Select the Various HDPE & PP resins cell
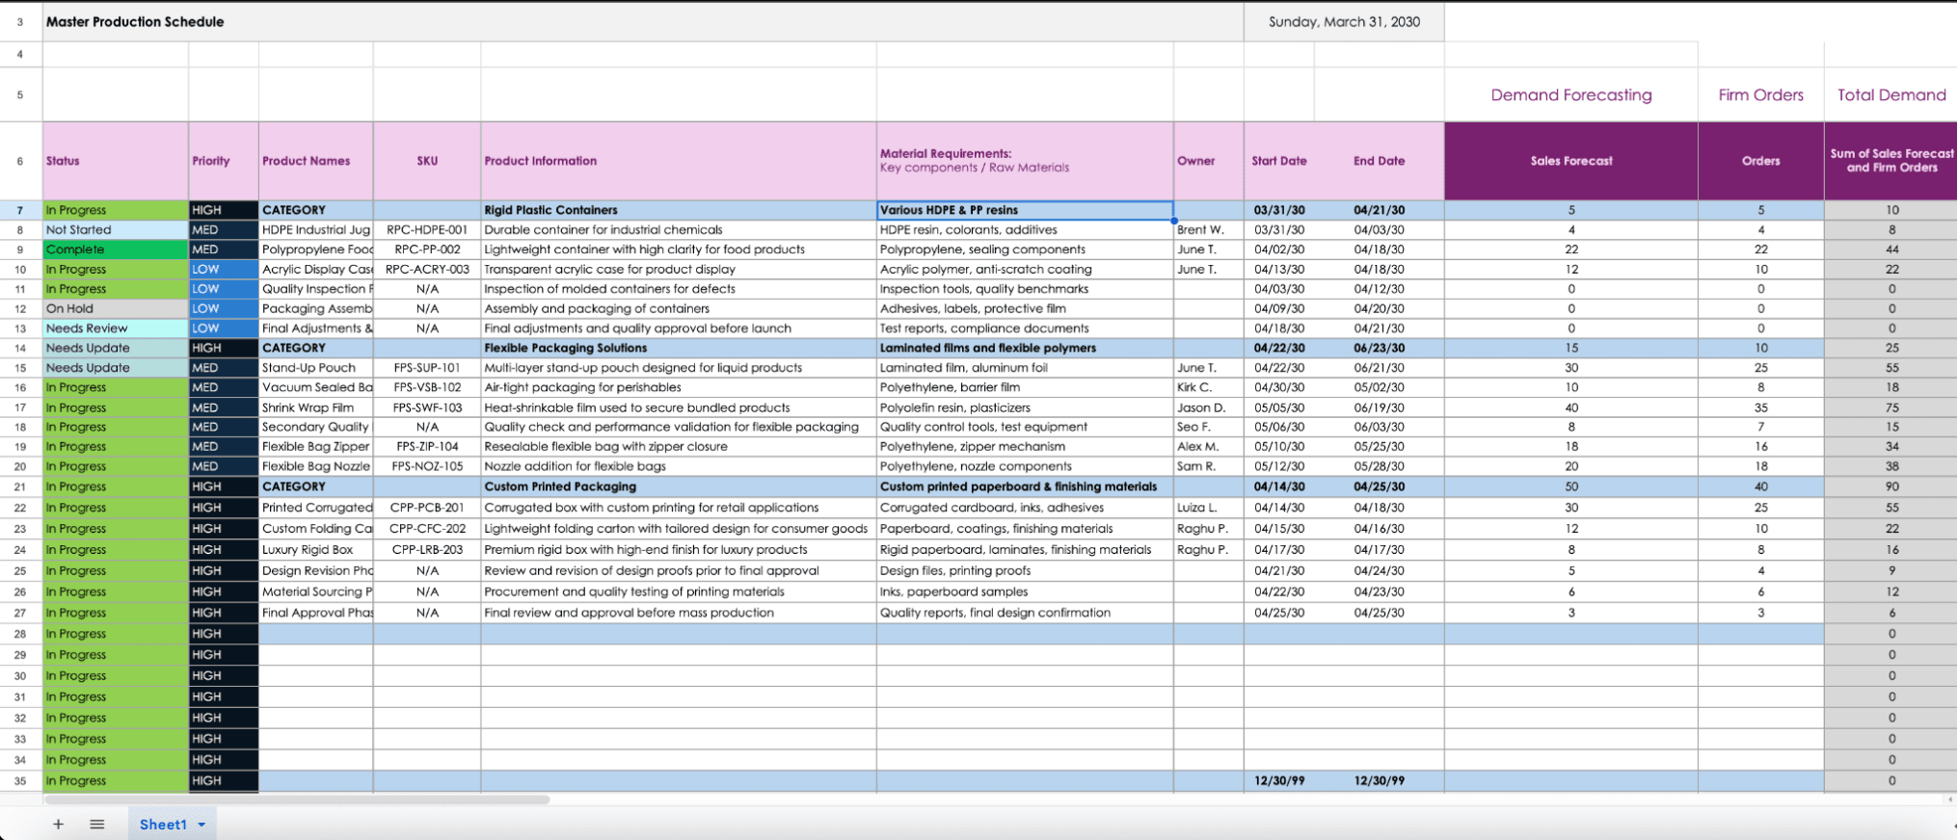The height and width of the screenshot is (840, 1957). click(x=1025, y=210)
